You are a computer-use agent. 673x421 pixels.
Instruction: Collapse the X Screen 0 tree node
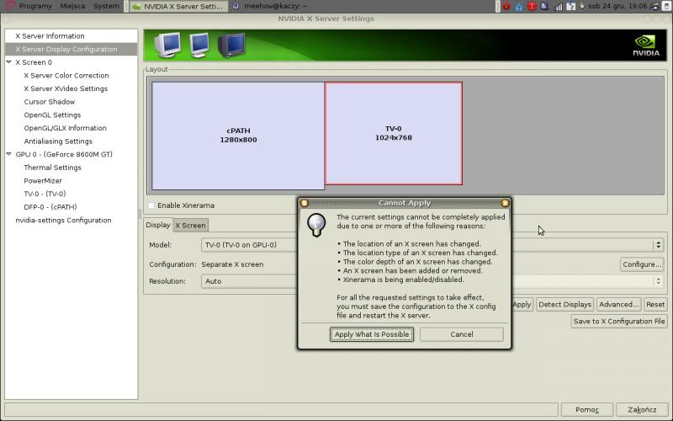pyautogui.click(x=8, y=62)
